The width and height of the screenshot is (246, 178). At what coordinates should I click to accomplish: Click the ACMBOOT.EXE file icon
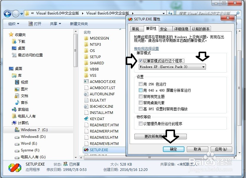pyautogui.click(x=86, y=81)
